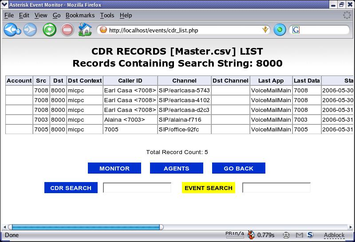Click the red Stop loading icon

[x=67, y=30]
